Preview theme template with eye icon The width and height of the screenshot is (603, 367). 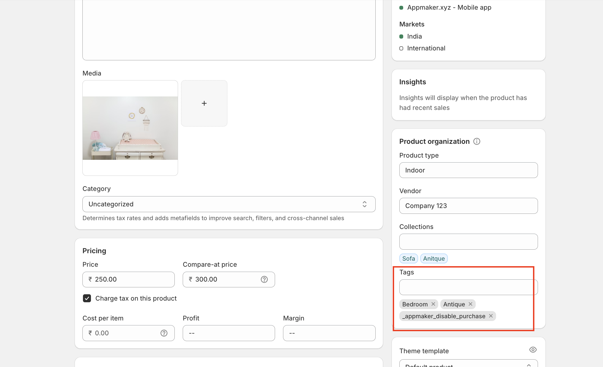[x=533, y=350]
